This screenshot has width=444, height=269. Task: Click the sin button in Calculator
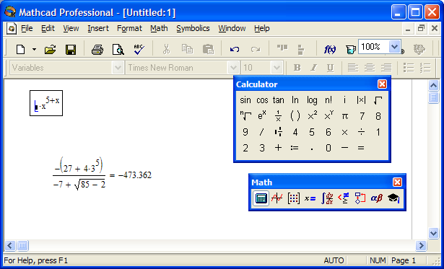(x=245, y=100)
